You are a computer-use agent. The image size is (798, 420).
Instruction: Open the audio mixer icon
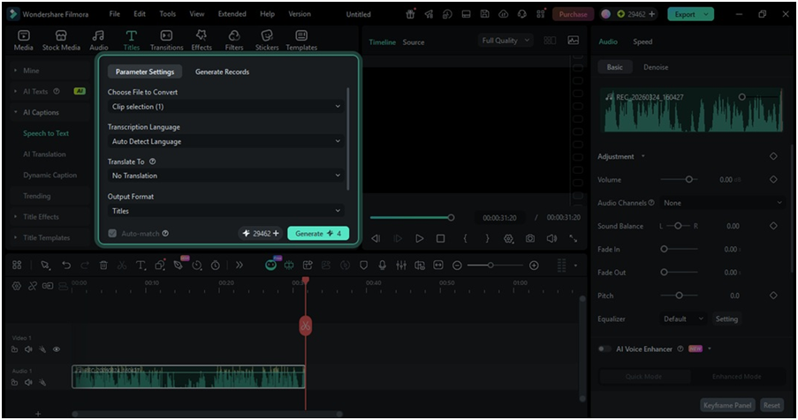(401, 265)
